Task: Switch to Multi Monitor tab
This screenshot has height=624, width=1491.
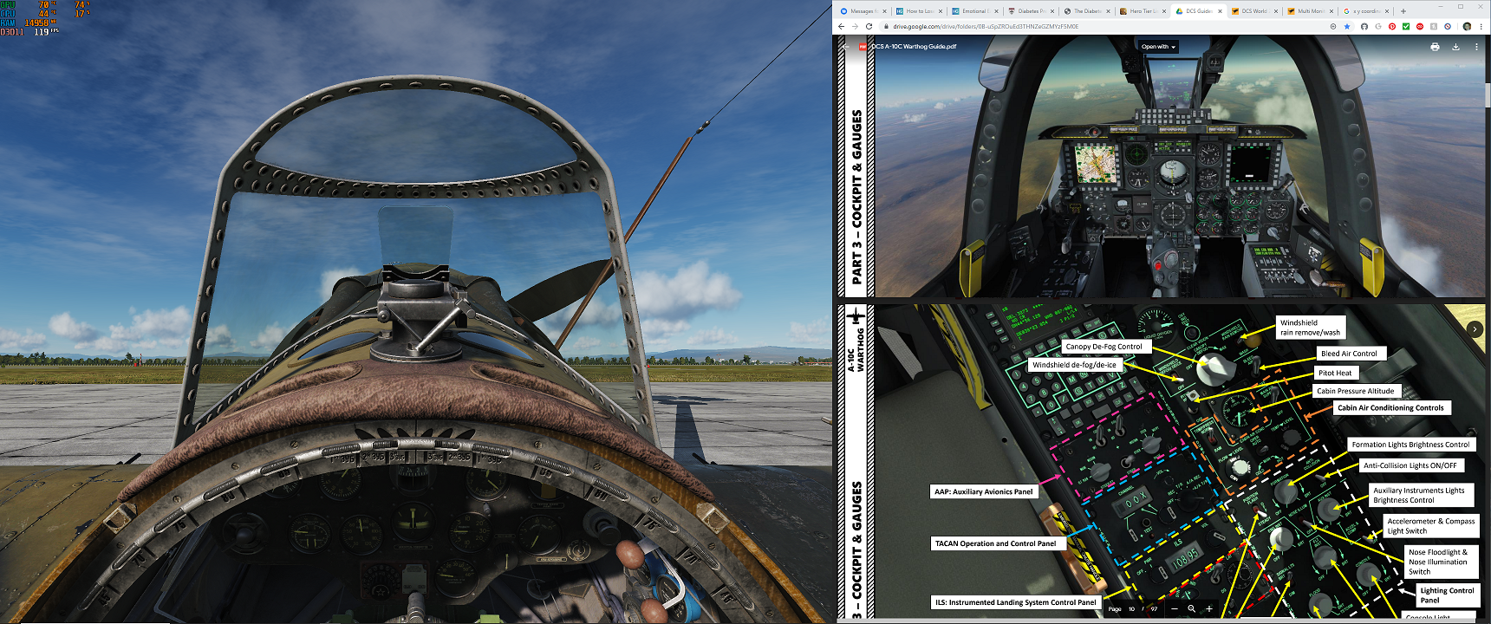Action: (x=1310, y=11)
